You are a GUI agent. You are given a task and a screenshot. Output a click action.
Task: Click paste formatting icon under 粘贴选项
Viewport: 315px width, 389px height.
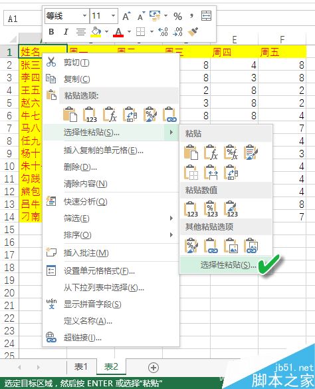(150, 115)
